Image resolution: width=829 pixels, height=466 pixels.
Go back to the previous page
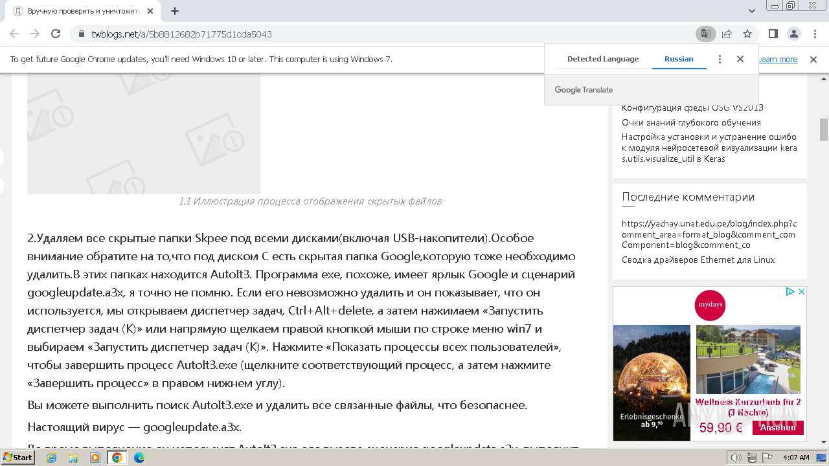(14, 34)
